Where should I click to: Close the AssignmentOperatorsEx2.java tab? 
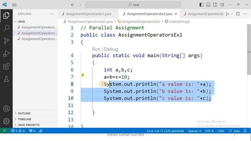pyautogui.click(x=176, y=14)
